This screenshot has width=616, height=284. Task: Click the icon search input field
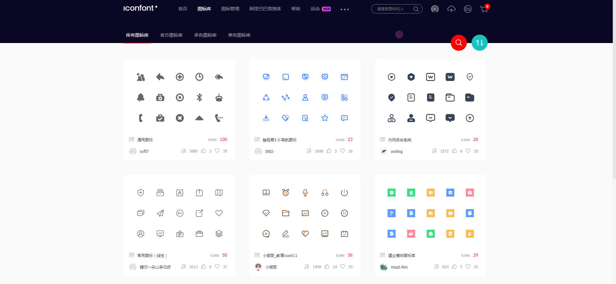[393, 9]
